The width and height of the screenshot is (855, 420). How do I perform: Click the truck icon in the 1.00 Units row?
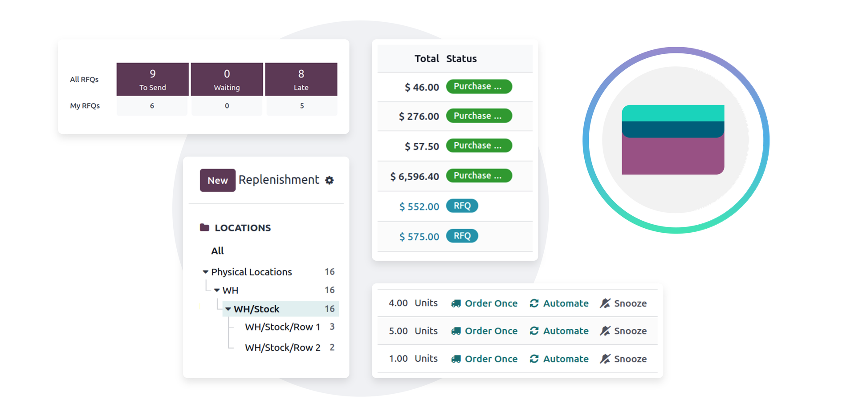(456, 359)
